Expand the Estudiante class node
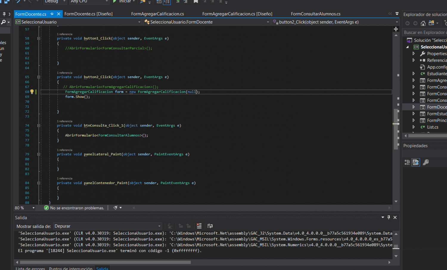 pyautogui.click(x=414, y=74)
